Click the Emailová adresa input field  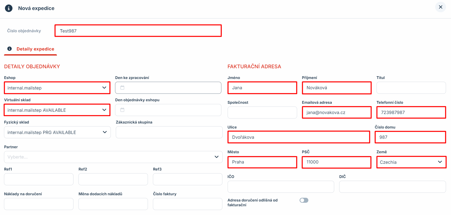click(x=336, y=112)
